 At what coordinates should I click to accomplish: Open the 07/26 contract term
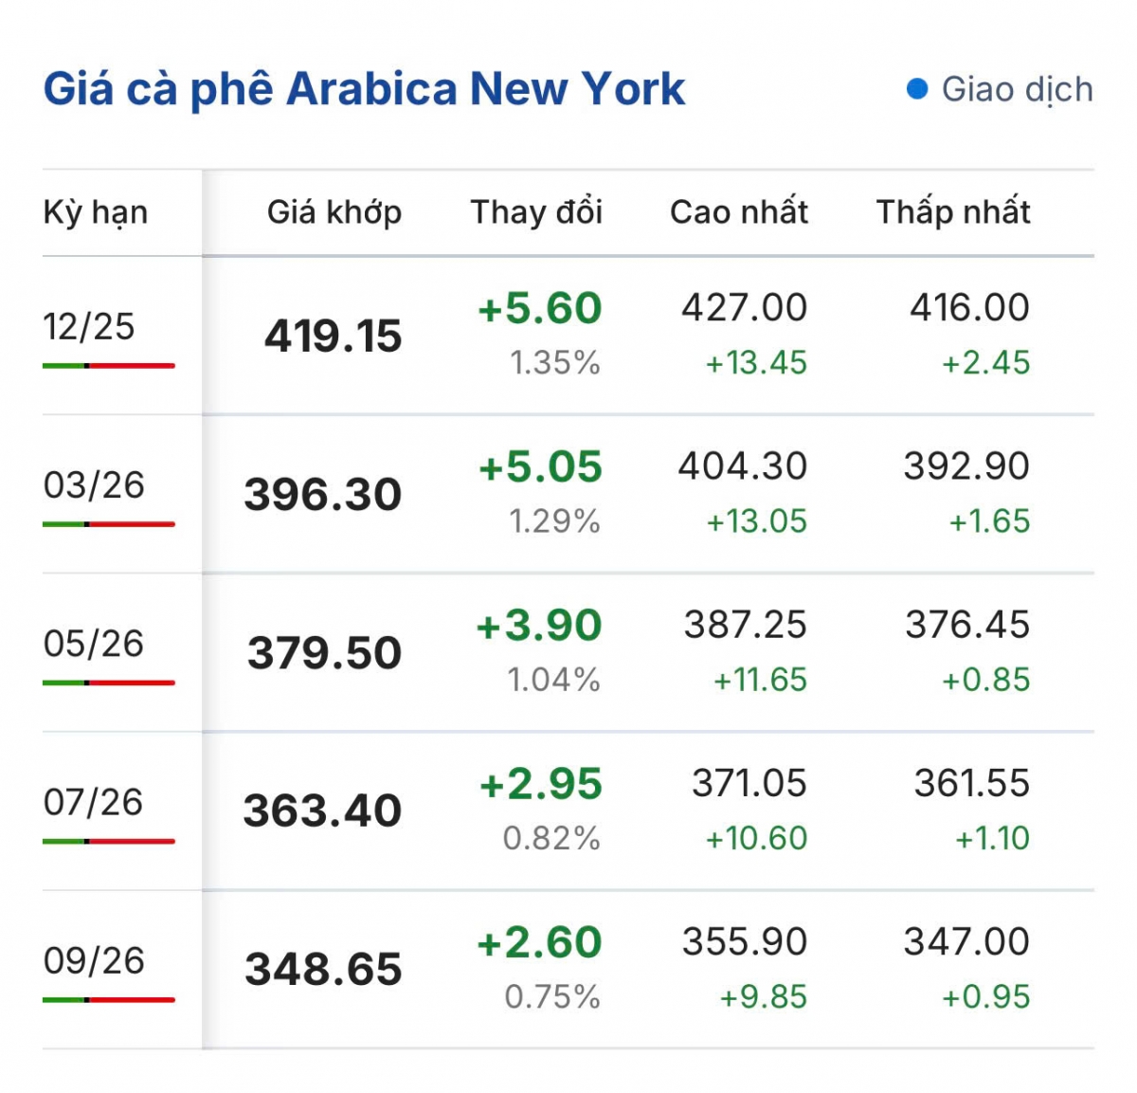[x=93, y=802]
